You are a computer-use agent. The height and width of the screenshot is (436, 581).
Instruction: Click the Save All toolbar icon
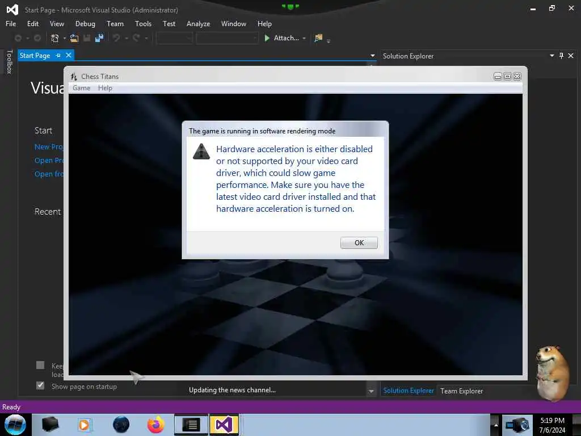point(99,38)
